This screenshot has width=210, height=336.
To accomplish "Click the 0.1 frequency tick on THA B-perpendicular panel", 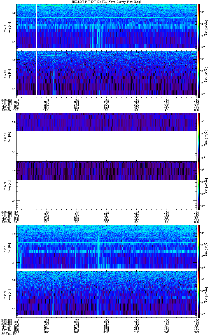I will [13, 42].
